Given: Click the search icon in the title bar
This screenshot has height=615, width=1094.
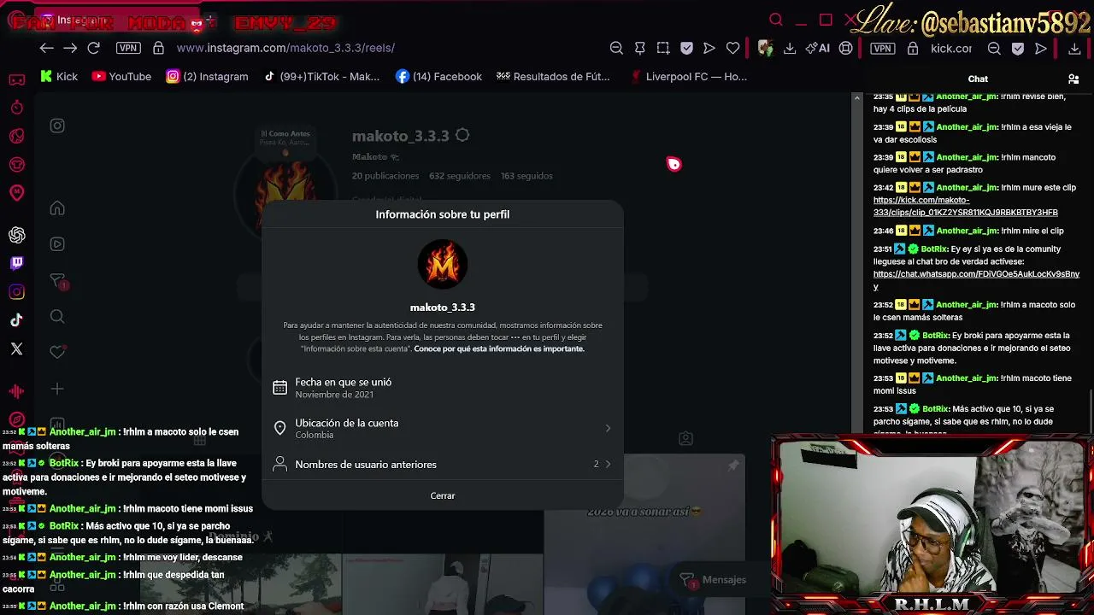Looking at the screenshot, I should click(x=776, y=20).
